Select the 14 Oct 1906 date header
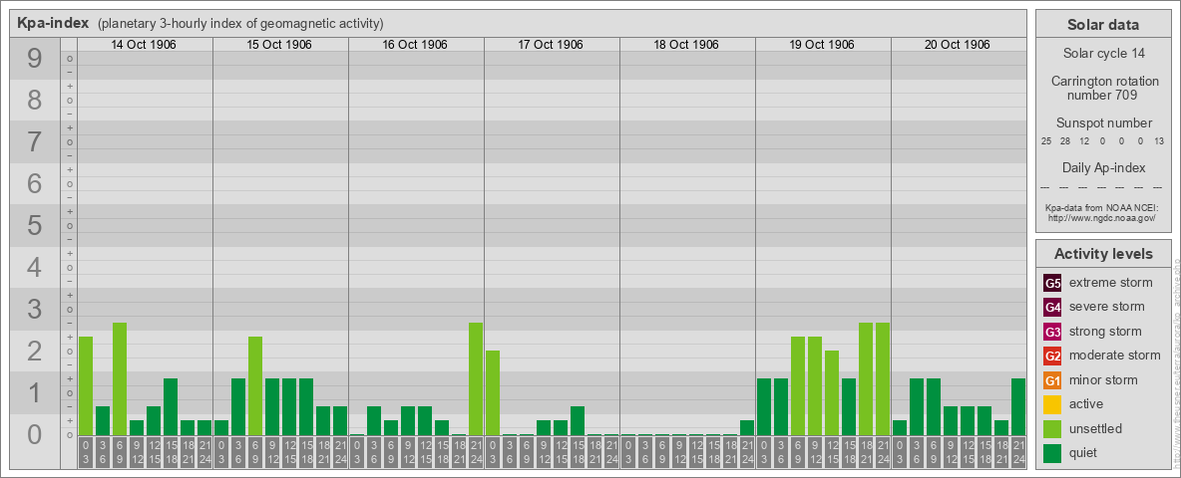The width and height of the screenshot is (1181, 478). (x=144, y=45)
